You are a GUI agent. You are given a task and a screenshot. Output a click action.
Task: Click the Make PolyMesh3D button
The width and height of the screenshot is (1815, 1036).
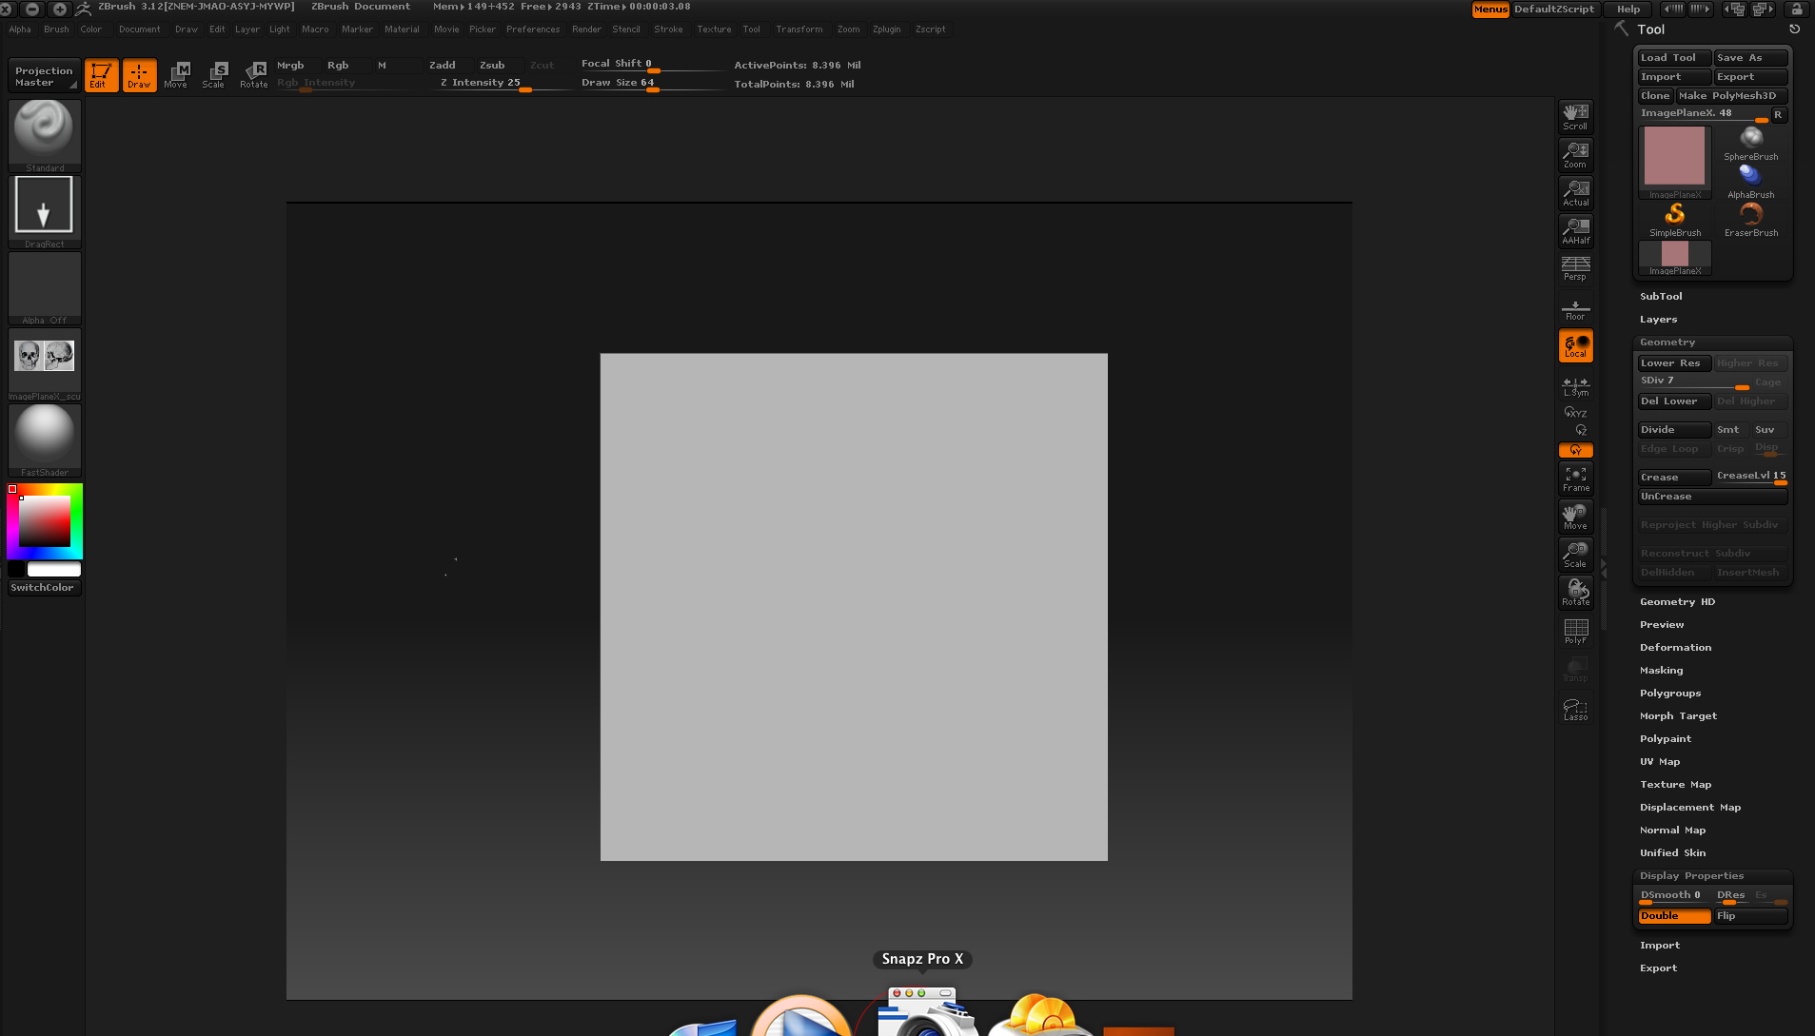1732,95
